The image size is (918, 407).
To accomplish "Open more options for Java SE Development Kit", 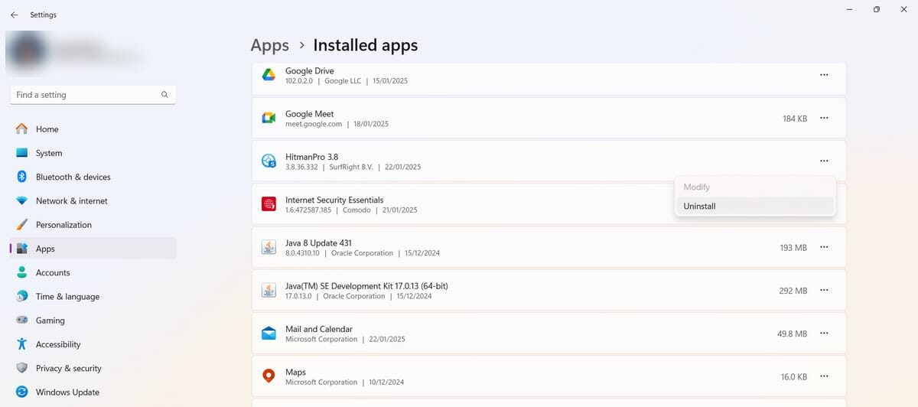I will pos(824,290).
